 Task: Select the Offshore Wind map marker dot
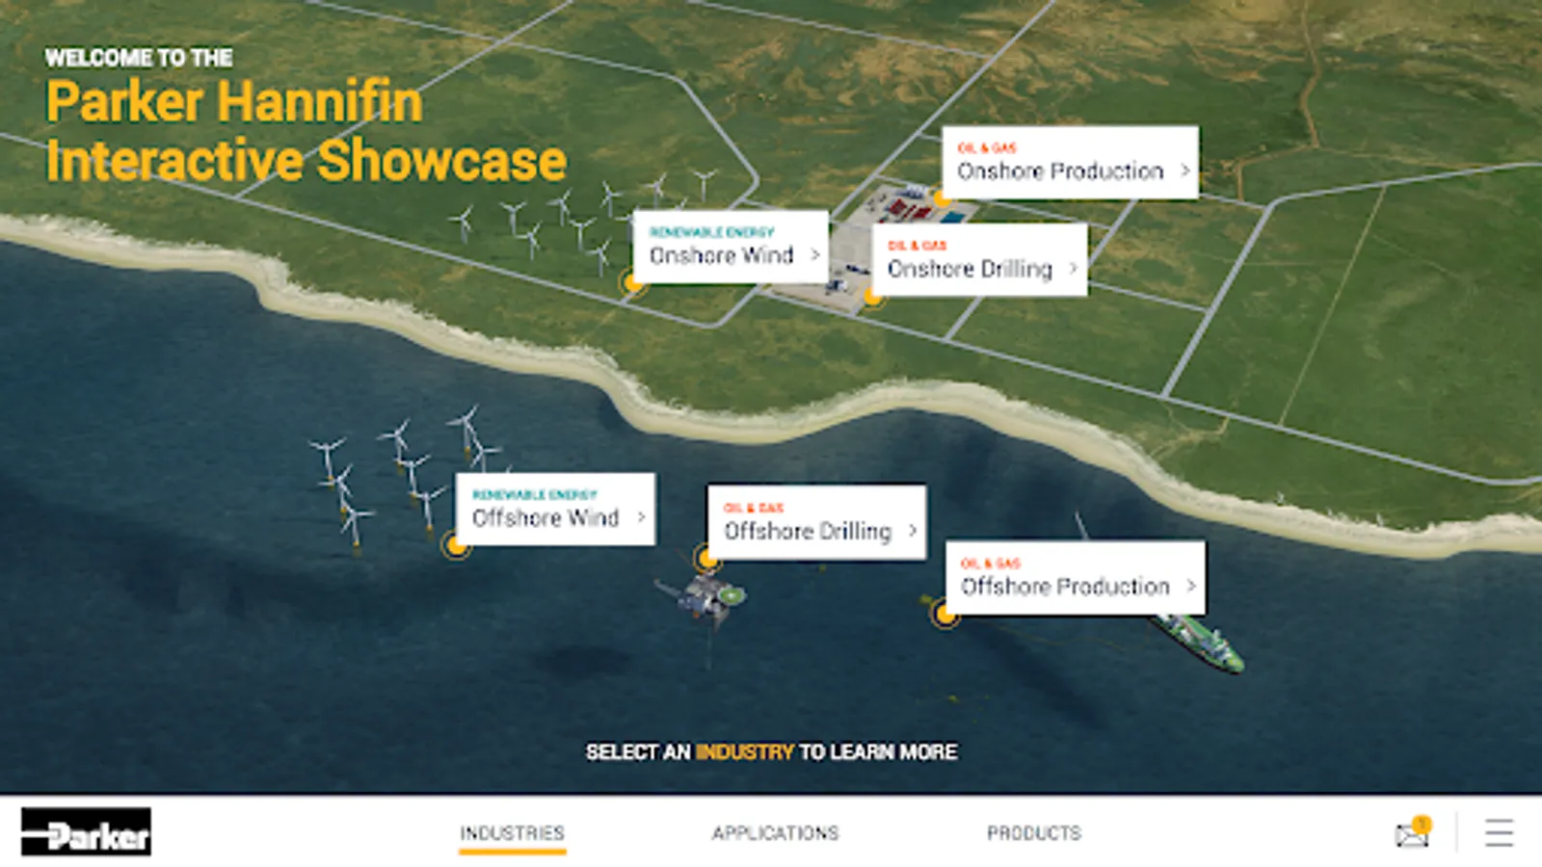coord(455,545)
